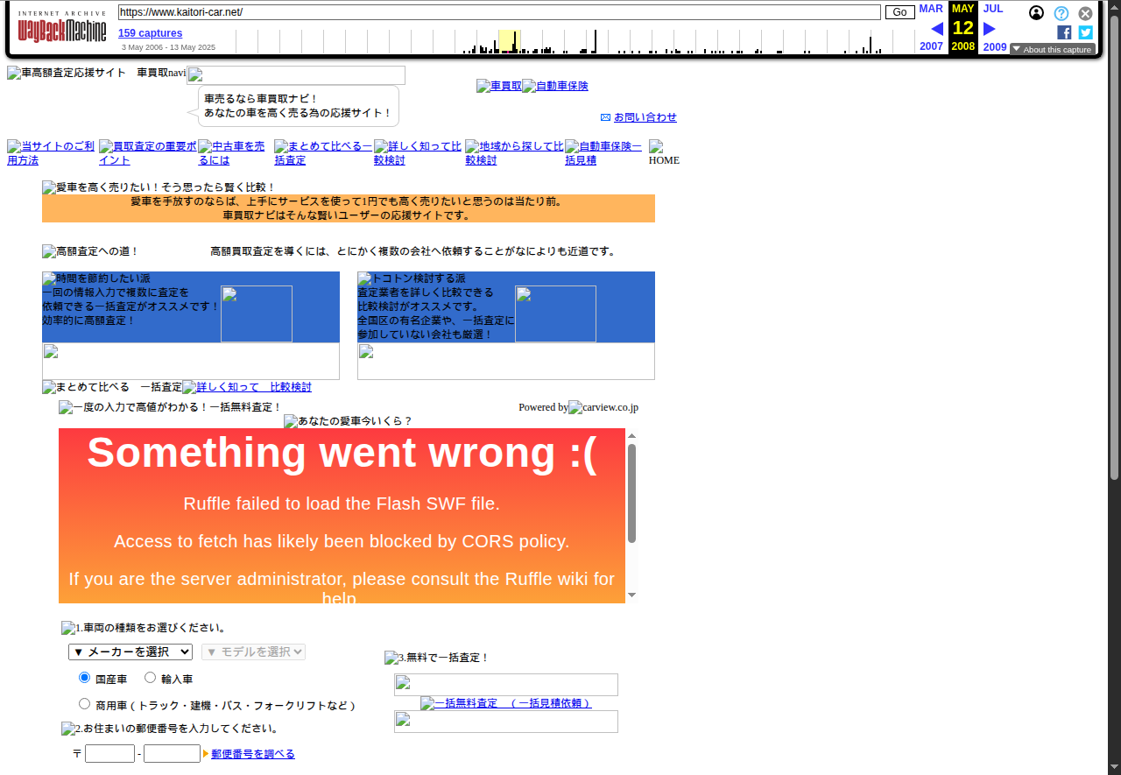Open the モデルを選択 dropdown
Image resolution: width=1121 pixels, height=775 pixels.
tap(253, 652)
